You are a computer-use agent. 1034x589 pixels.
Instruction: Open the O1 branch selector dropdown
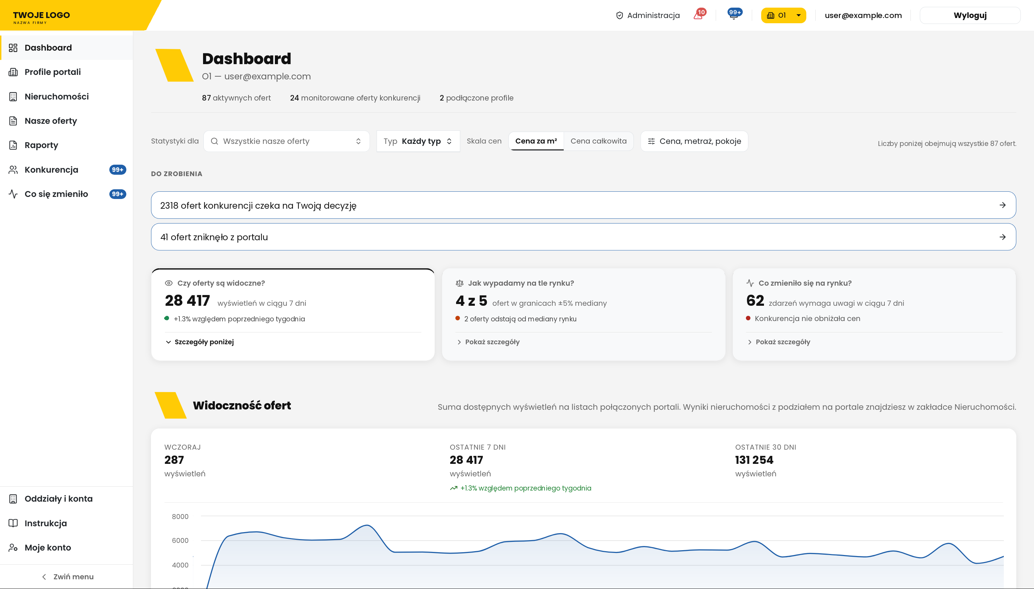pyautogui.click(x=783, y=15)
